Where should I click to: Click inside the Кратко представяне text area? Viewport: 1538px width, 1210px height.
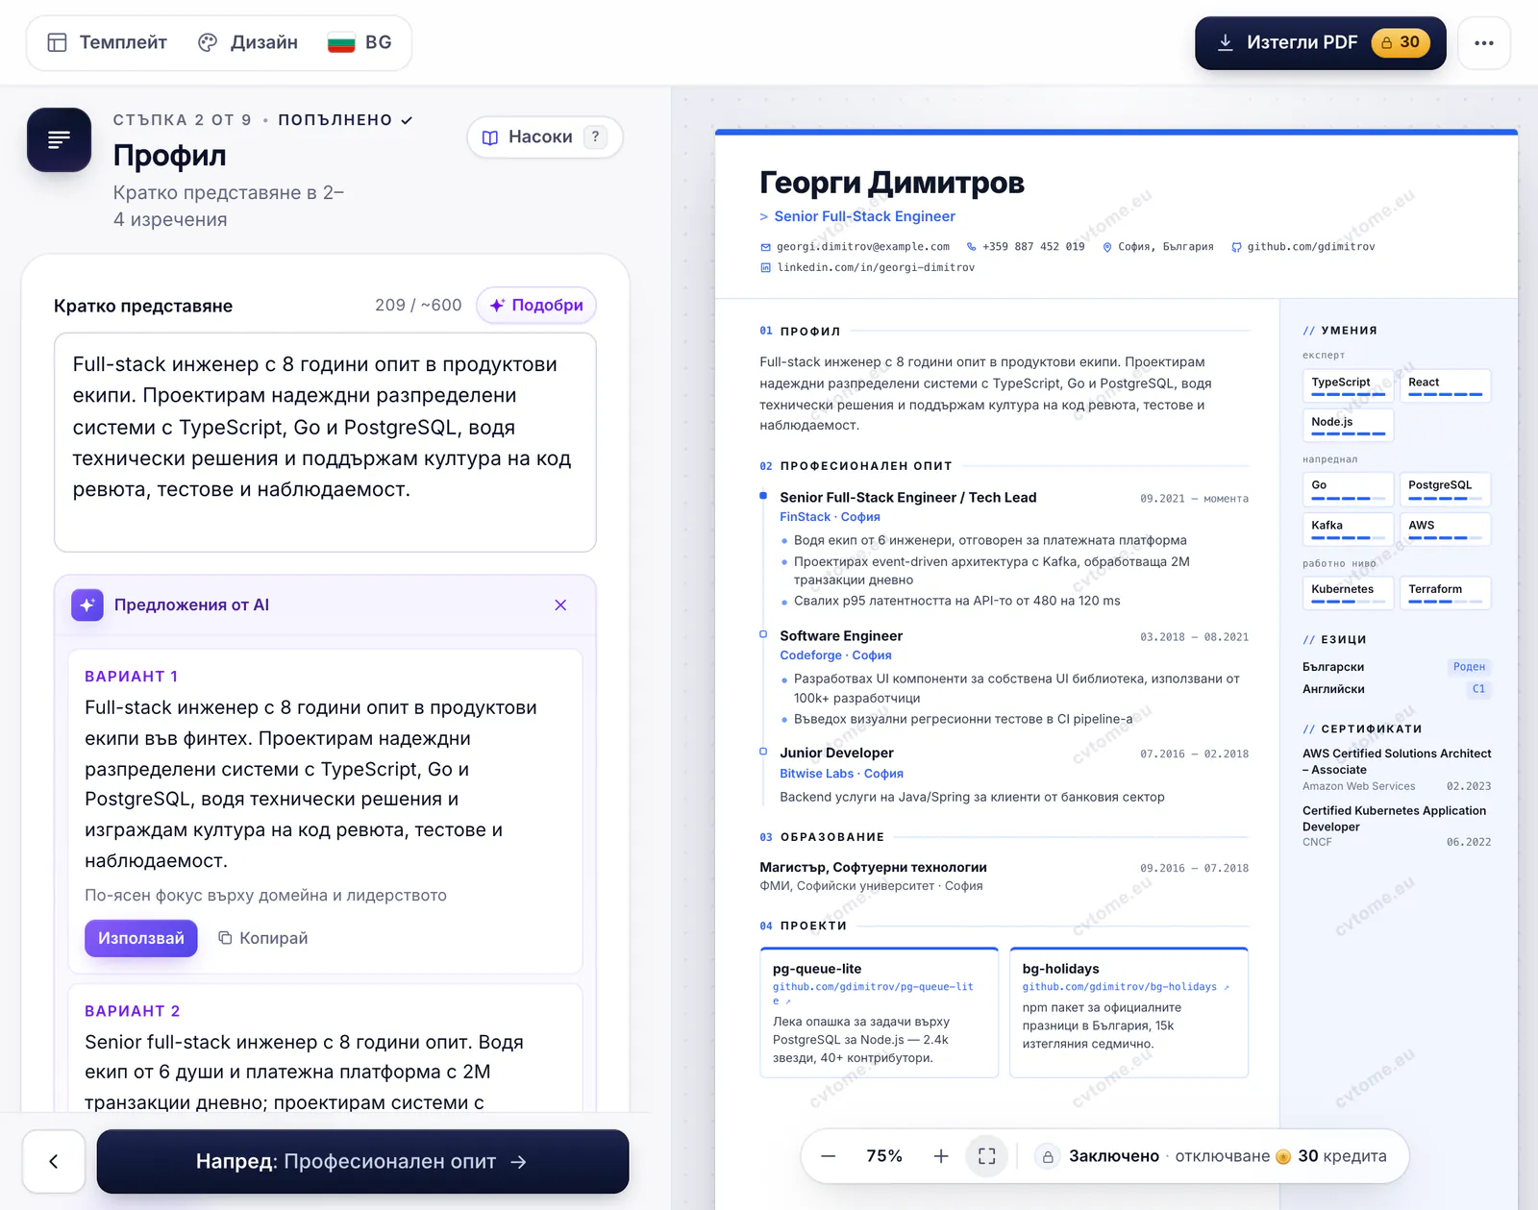[x=325, y=442]
